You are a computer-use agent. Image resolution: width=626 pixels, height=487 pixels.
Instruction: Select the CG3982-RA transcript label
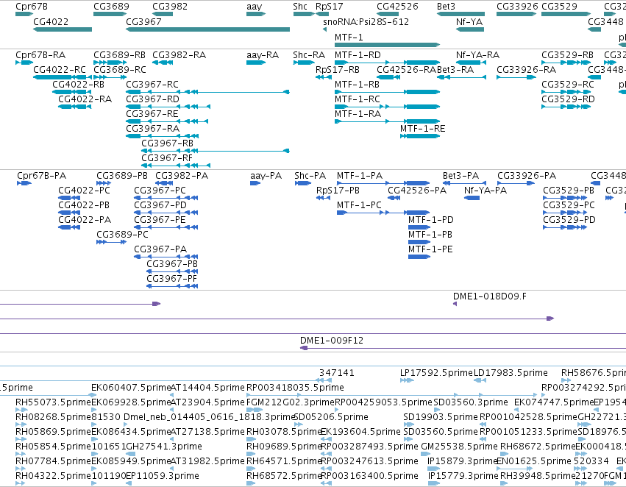tap(179, 54)
